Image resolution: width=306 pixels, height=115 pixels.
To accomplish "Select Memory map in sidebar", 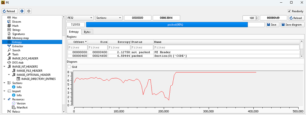I will click(20, 38).
